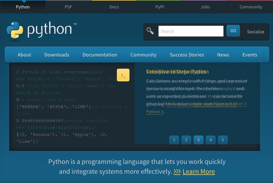Go to slide 1 of the carousel
The image size is (273, 183).
coord(174,140)
